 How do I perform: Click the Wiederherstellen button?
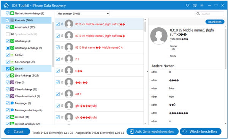[x=201, y=131]
